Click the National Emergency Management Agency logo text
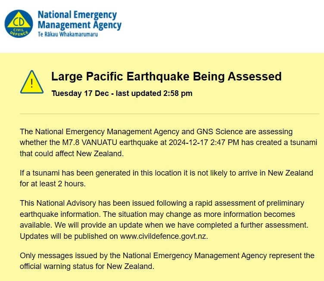This screenshot has height=281, width=324. [x=79, y=20]
